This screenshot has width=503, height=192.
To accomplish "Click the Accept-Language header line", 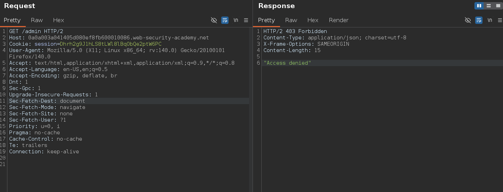I will [58, 69].
